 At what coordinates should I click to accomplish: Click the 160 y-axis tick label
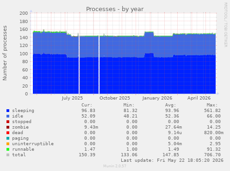tap(24, 29)
